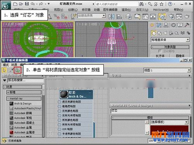The width and height of the screenshot is (194, 145).
Task: Save the scene with the floppy icon
Action: pos(27,4)
